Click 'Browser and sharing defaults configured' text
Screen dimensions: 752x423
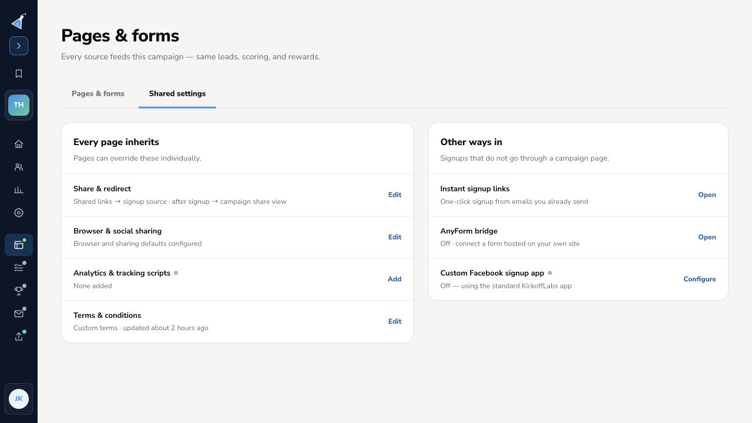pyautogui.click(x=137, y=244)
